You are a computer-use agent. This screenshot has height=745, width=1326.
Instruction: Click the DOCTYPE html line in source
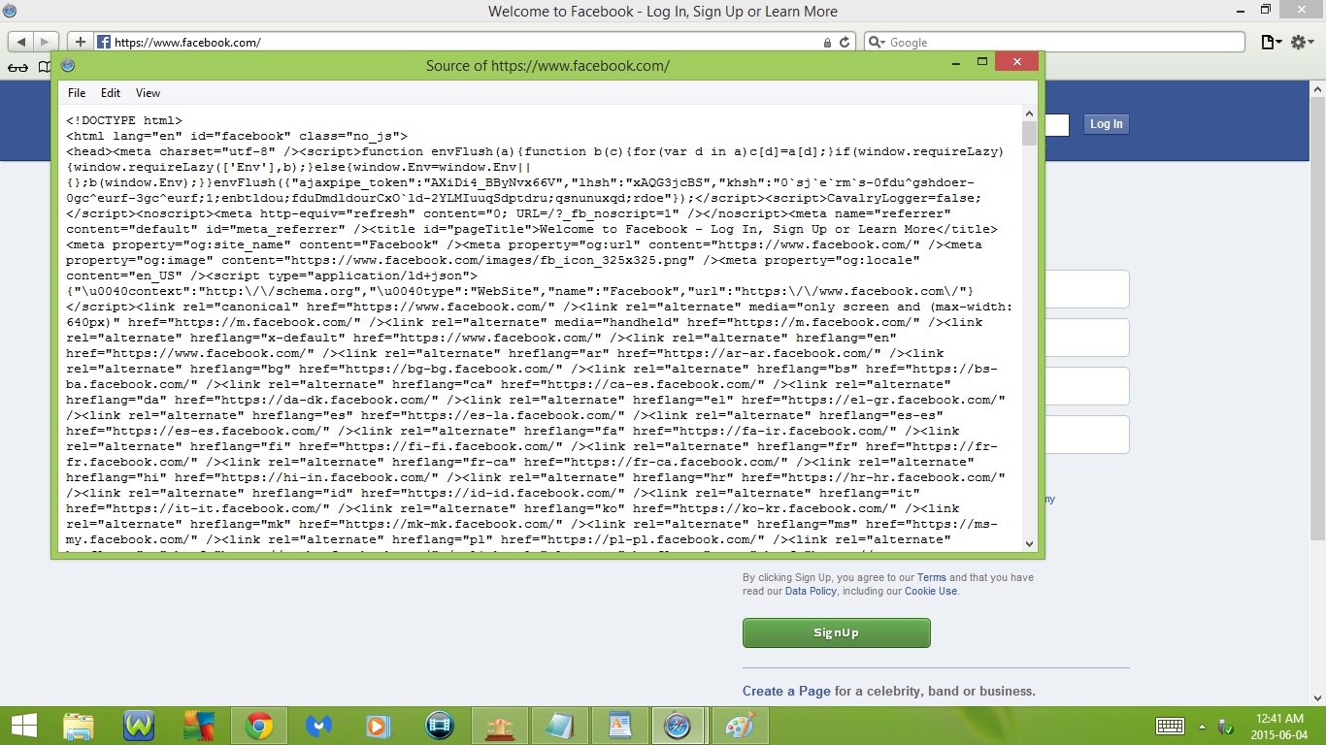point(124,120)
